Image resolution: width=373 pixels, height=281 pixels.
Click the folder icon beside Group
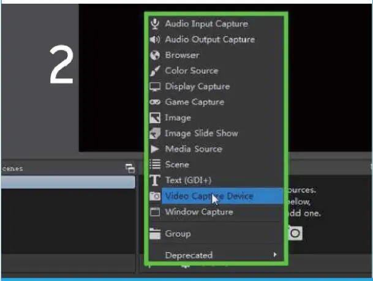pos(155,233)
